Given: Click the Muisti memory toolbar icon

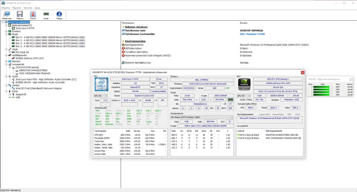Looking at the screenshot, I should (46, 15).
